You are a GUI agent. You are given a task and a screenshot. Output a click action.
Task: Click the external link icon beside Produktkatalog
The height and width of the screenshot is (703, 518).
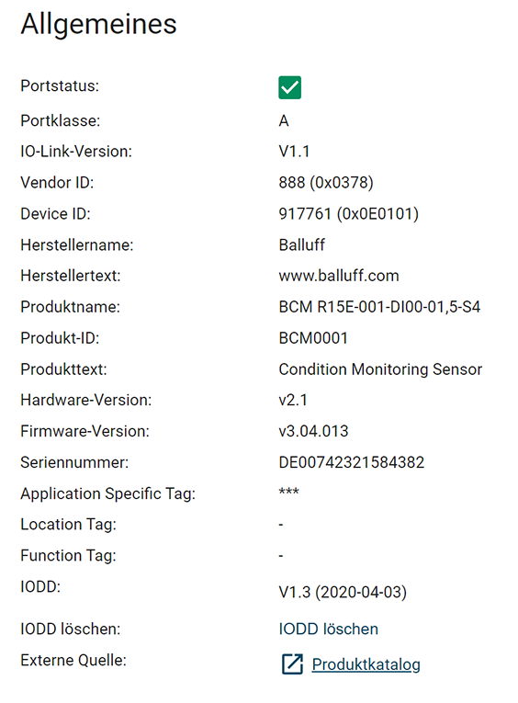pos(292,664)
